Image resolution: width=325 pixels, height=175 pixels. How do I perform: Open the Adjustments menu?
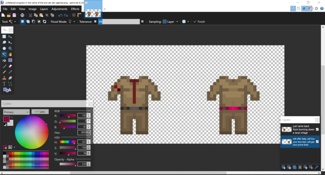[x=59, y=9]
